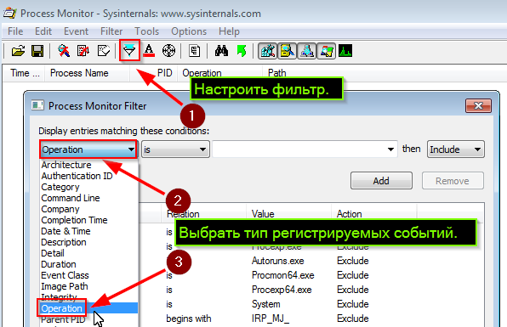
Task: Open the Filter toolbar icon
Action: [x=129, y=51]
